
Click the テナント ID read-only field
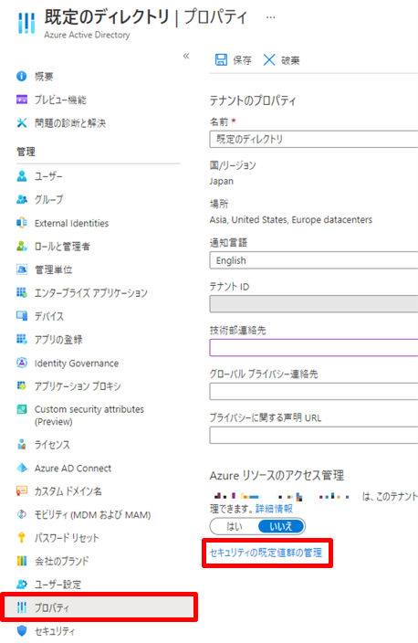pos(314,304)
